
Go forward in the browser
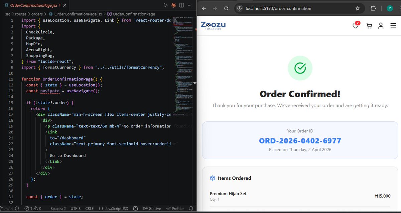coord(215,8)
